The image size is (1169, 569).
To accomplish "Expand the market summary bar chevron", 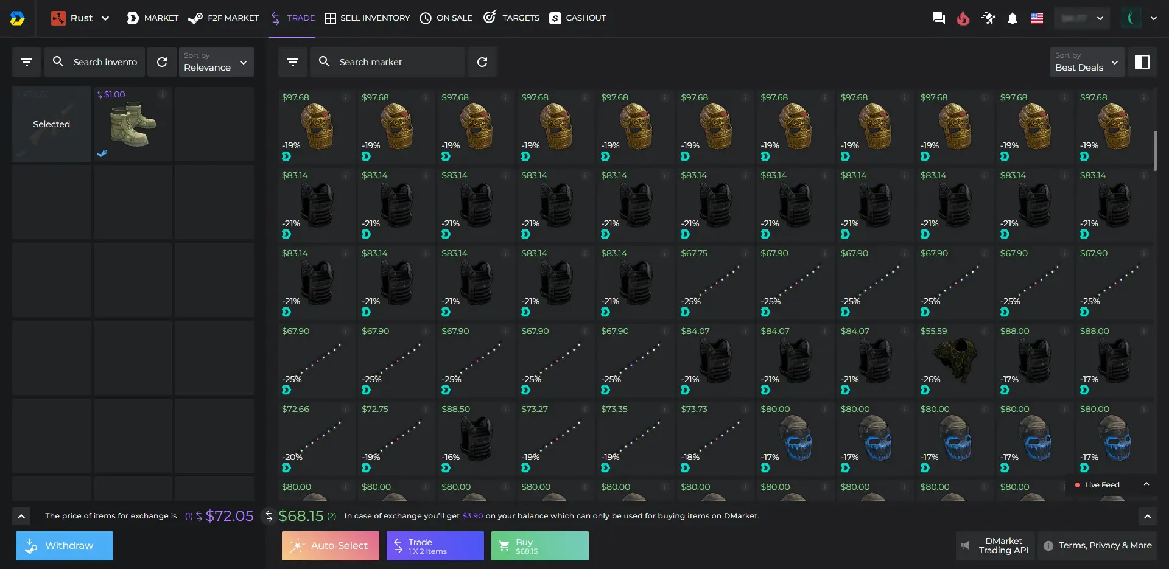I will click(x=1147, y=517).
